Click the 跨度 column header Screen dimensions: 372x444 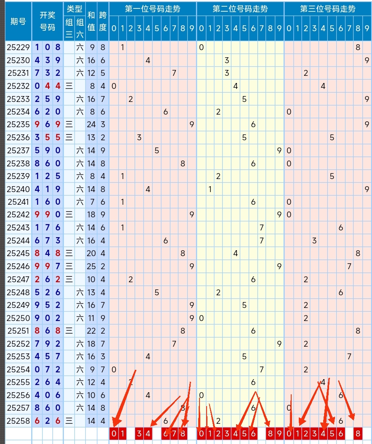(x=103, y=21)
